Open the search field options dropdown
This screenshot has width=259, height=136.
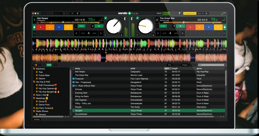pos(200,65)
